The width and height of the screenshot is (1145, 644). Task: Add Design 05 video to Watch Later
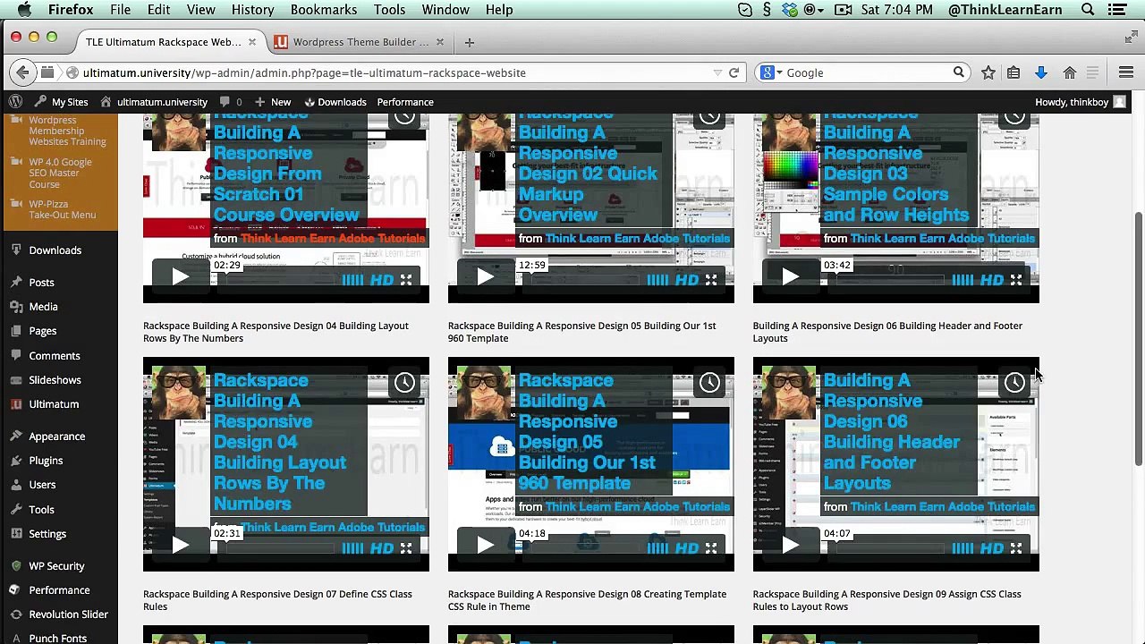pos(709,383)
